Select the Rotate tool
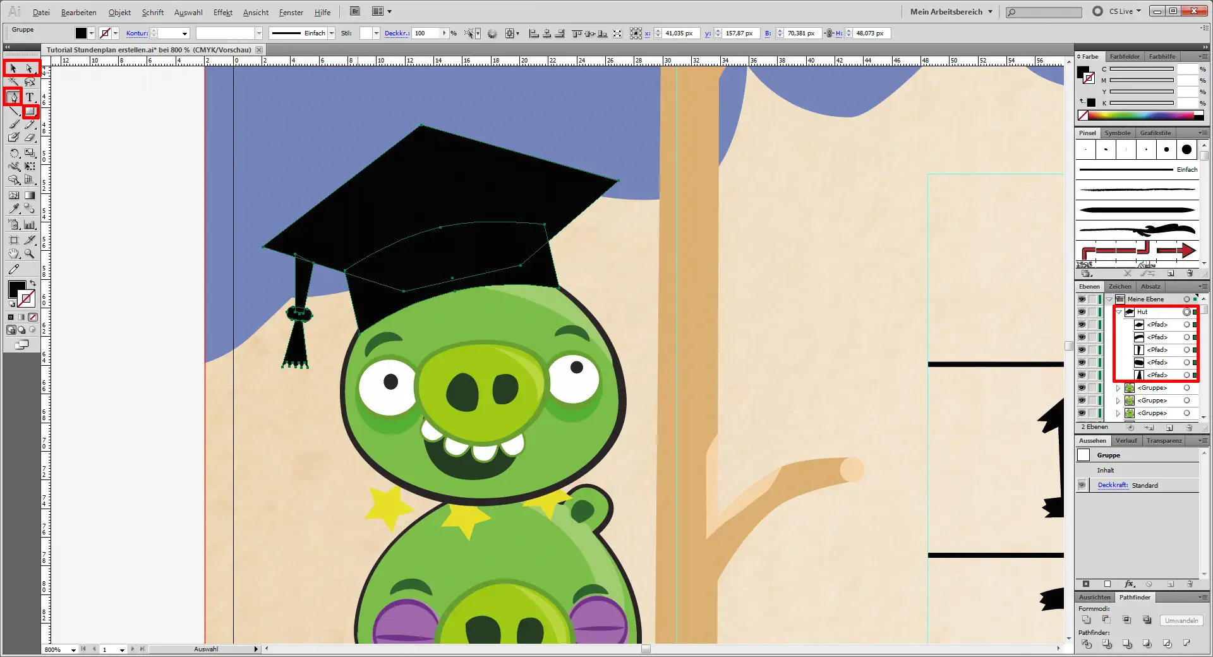Screen dimensions: 1213x657 click(x=14, y=154)
